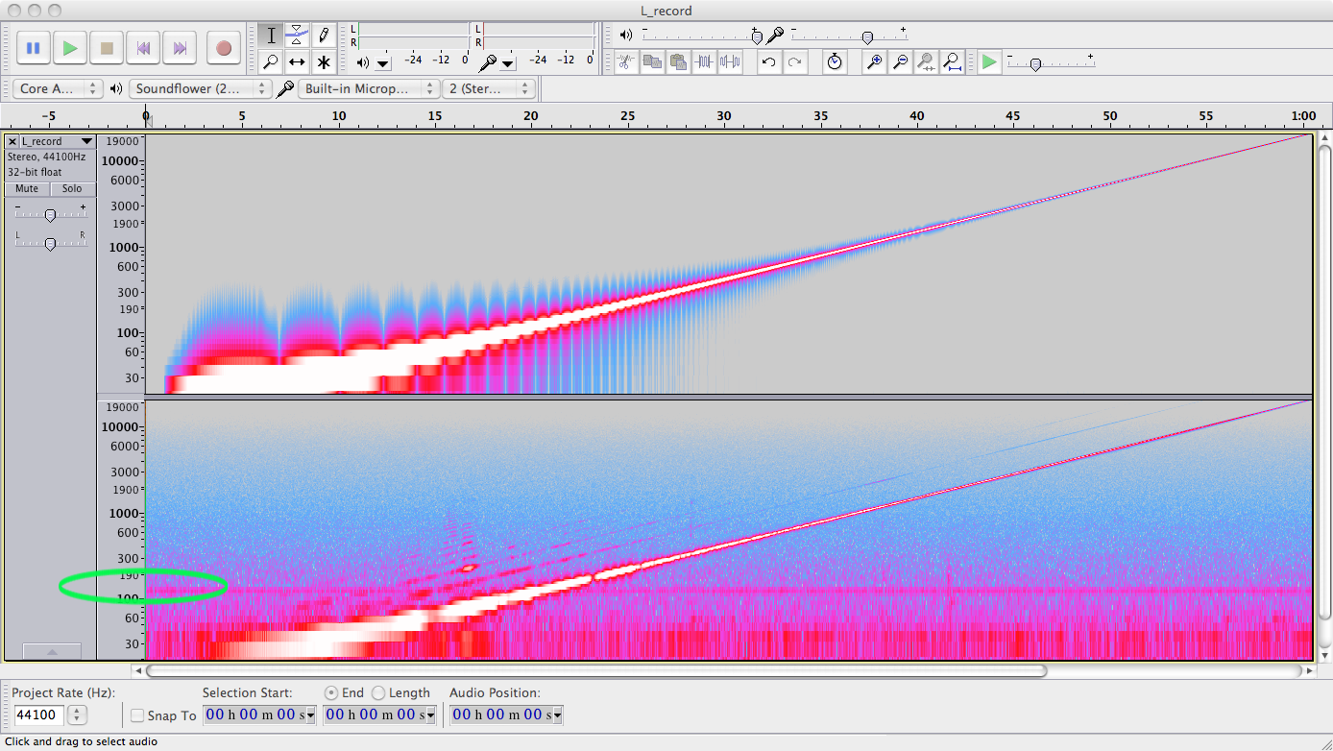The image size is (1333, 751).
Task: Select the Time Shift tool
Action: point(297,62)
